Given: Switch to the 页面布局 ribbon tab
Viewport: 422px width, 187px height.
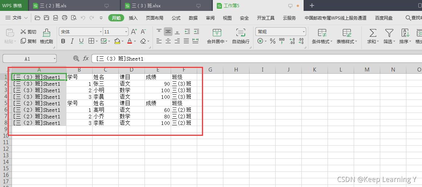Looking at the screenshot, I should (x=154, y=18).
